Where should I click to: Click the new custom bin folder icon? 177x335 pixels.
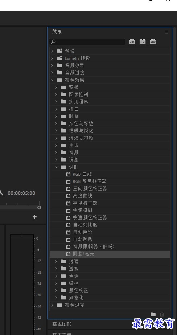(153, 314)
